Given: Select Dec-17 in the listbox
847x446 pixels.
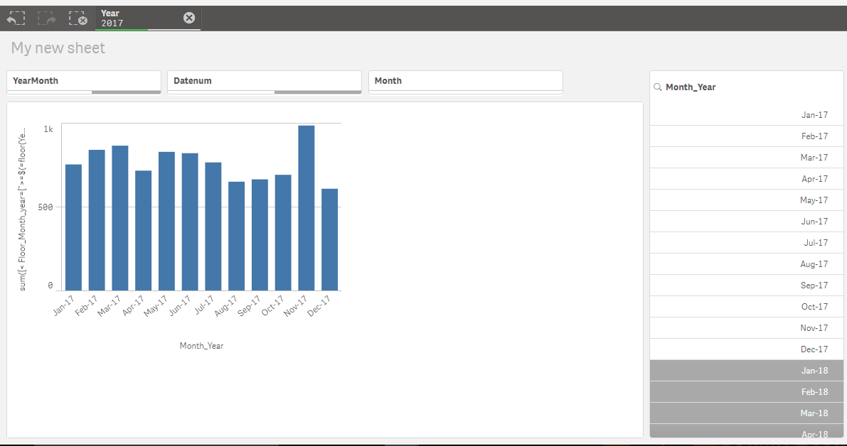Looking at the screenshot, I should (746, 349).
